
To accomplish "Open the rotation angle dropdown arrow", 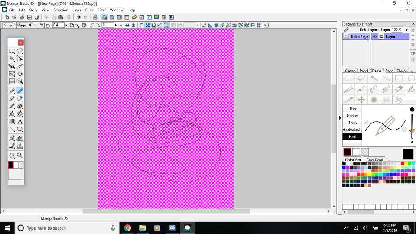I will tap(116, 26).
